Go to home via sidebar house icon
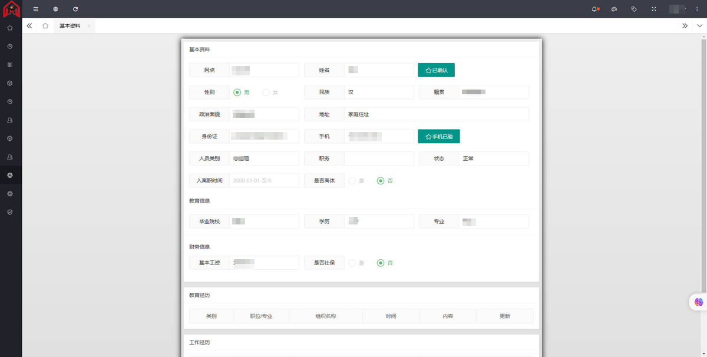The height and width of the screenshot is (357, 707). 10,28
